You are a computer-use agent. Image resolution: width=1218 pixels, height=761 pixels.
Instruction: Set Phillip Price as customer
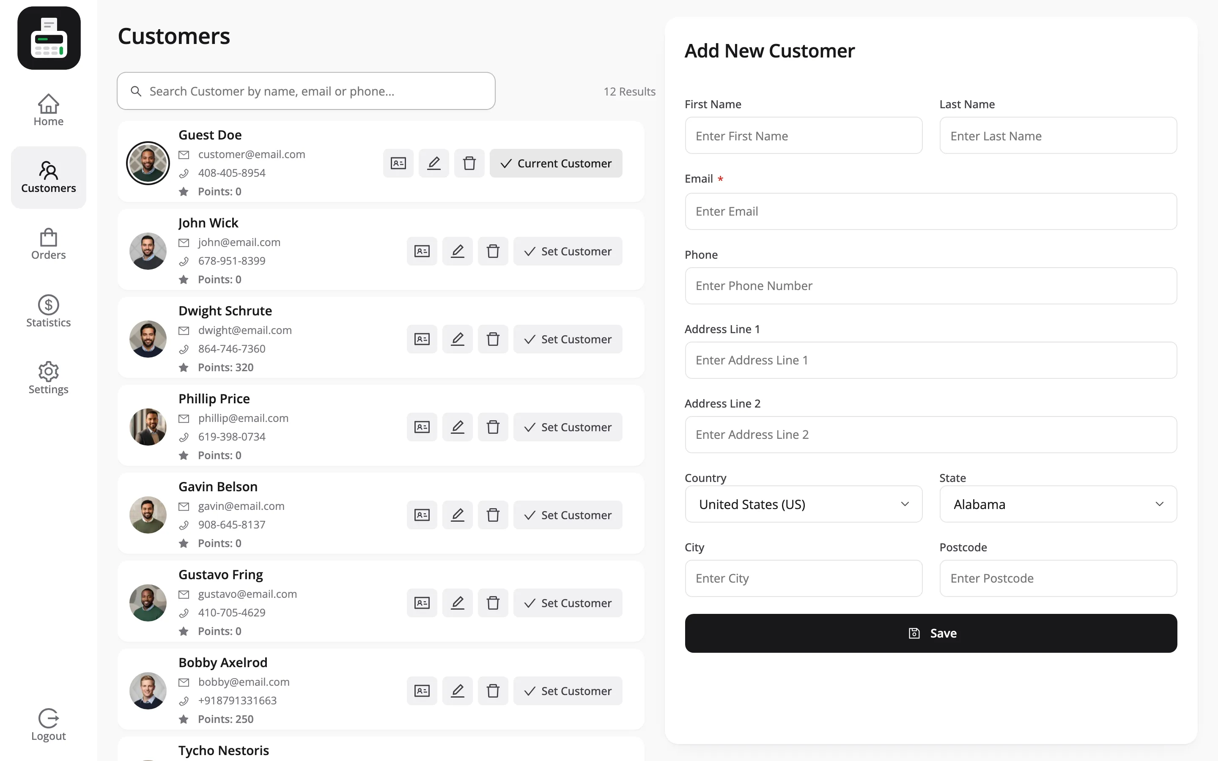568,427
